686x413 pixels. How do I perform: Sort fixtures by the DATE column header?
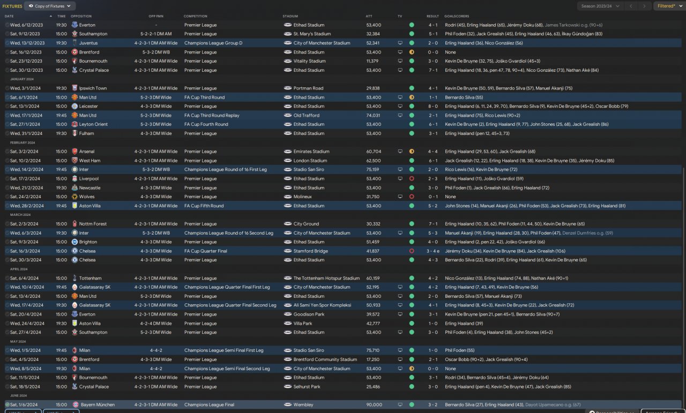pyautogui.click(x=9, y=16)
